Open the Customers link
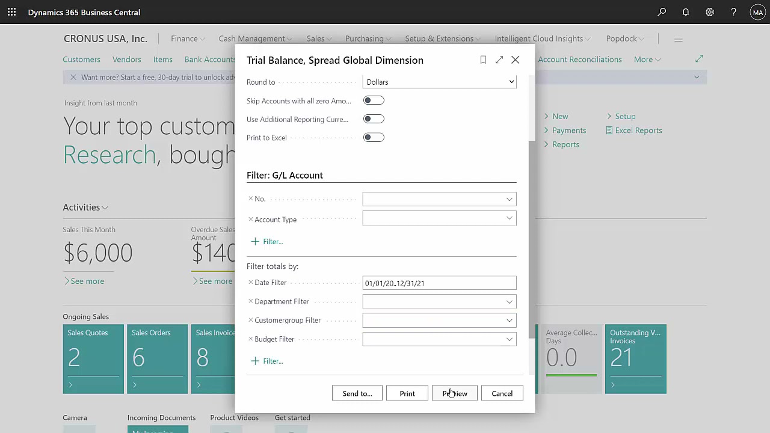Screen dimensions: 770x433 (81, 59)
